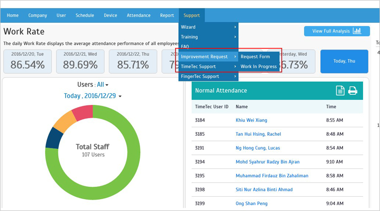Expand the Training submenu arrow
This screenshot has height=211, width=380.
click(235, 37)
